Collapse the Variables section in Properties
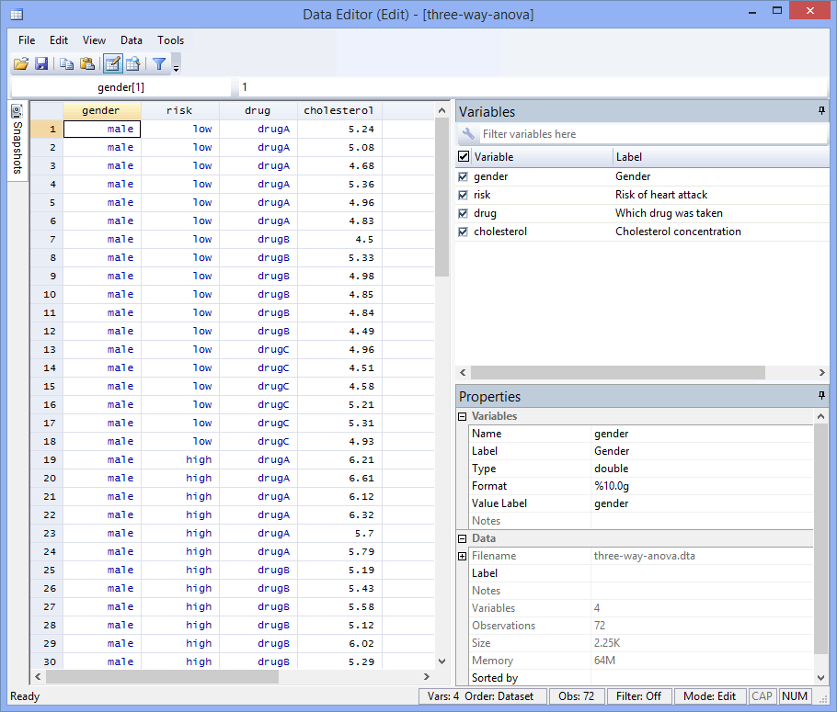The width and height of the screenshot is (837, 712). (x=461, y=415)
